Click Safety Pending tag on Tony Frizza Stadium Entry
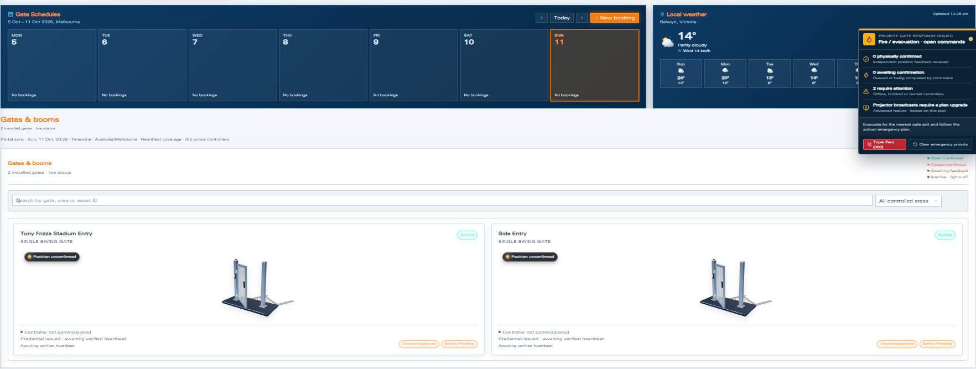Viewport: 976px width, 369px height. pyautogui.click(x=459, y=344)
